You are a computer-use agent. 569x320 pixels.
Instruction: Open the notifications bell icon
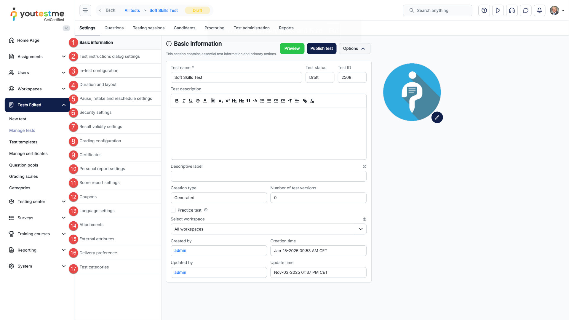(539, 10)
